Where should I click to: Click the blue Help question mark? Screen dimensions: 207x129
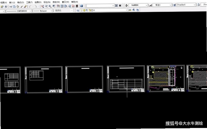81,6
